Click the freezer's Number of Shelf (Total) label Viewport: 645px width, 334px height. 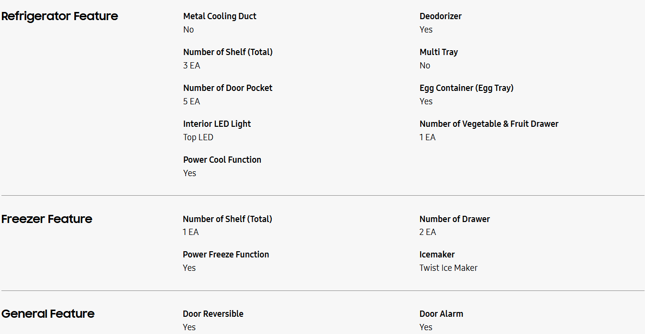pyautogui.click(x=227, y=219)
